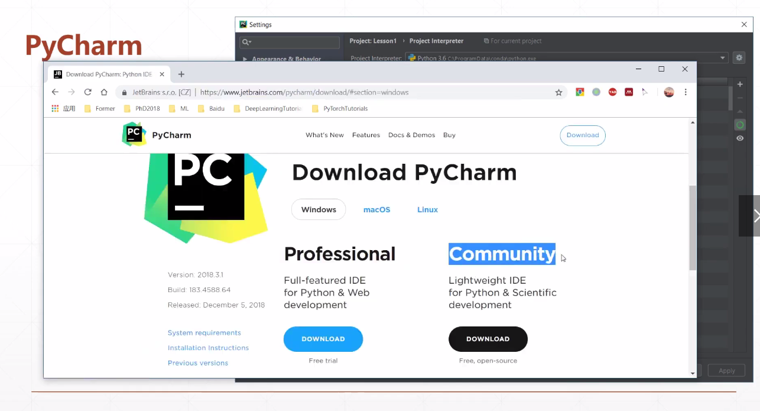This screenshot has width=760, height=411.
Task: Open the Previous versions link
Action: pyautogui.click(x=198, y=363)
